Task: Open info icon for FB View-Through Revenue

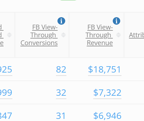Action: point(116,21)
